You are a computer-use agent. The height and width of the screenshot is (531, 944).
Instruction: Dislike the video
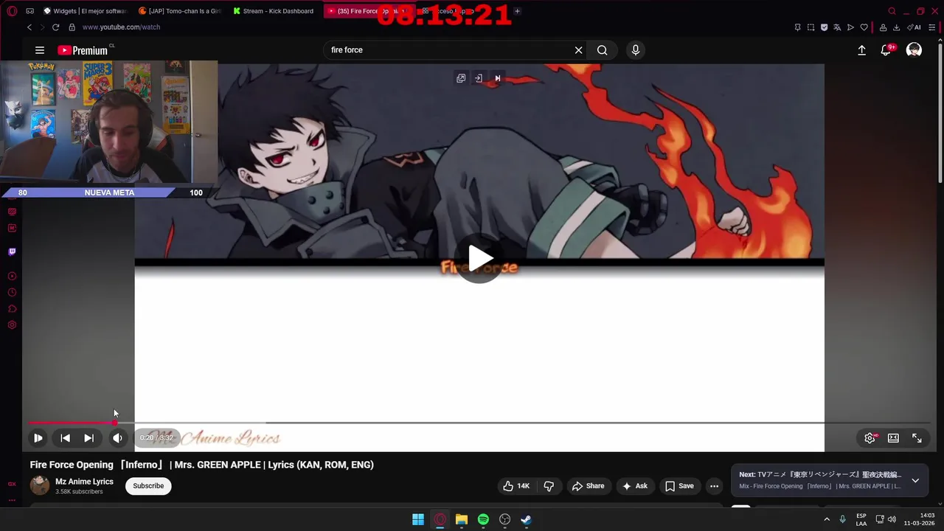(x=549, y=486)
